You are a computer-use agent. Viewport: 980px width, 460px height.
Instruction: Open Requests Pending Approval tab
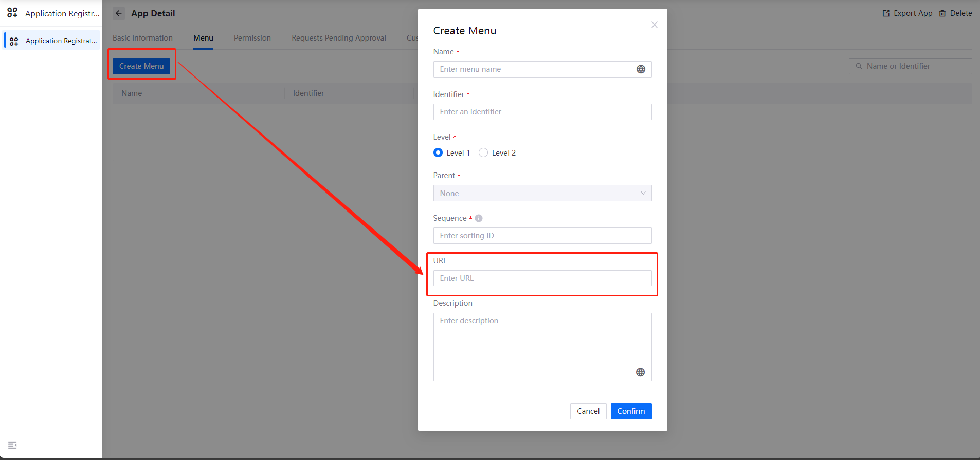tap(338, 38)
